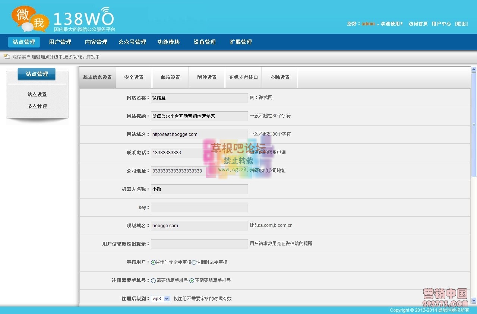Screen dimensions: 477x314
Task: Switch to the 安全设置 tab
Action: pyautogui.click(x=134, y=77)
